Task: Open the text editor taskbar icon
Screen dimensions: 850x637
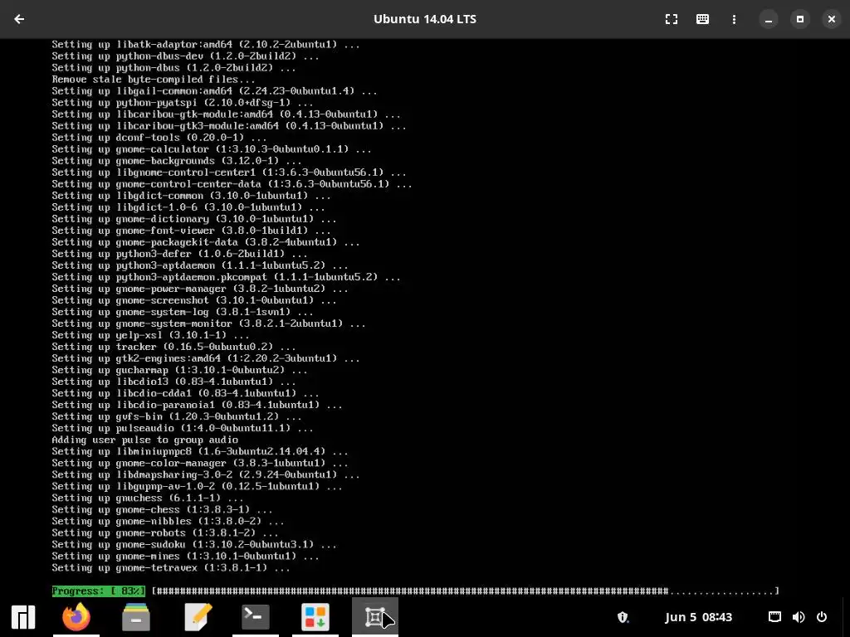Action: (x=198, y=617)
